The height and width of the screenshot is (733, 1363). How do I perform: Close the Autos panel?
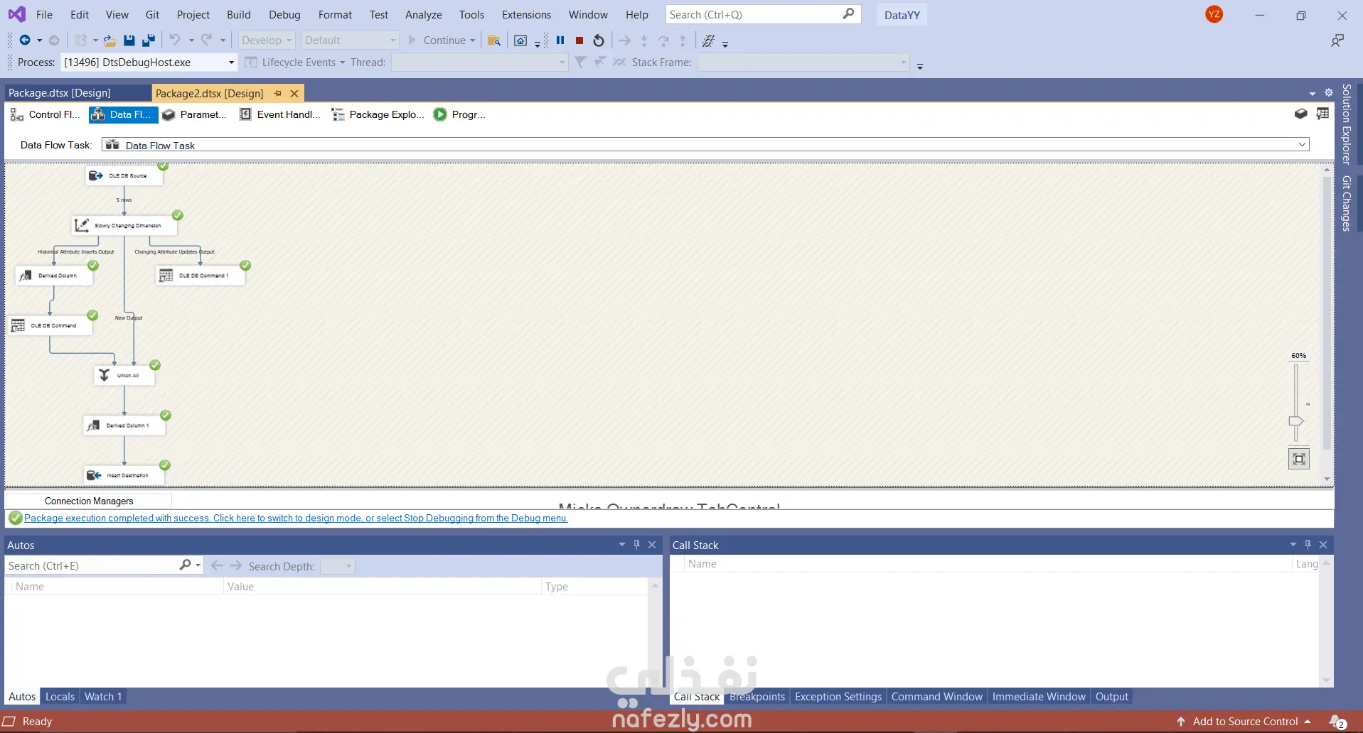pos(652,545)
